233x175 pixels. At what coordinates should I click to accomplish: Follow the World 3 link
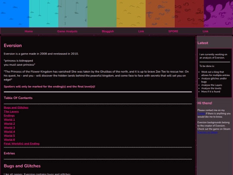[x=9, y=127]
